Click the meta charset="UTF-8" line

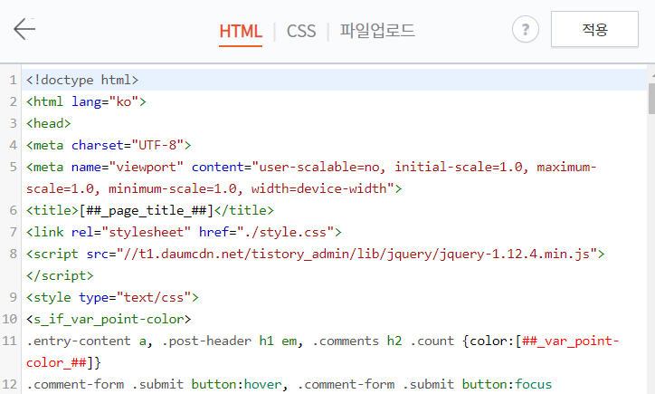[x=109, y=145]
